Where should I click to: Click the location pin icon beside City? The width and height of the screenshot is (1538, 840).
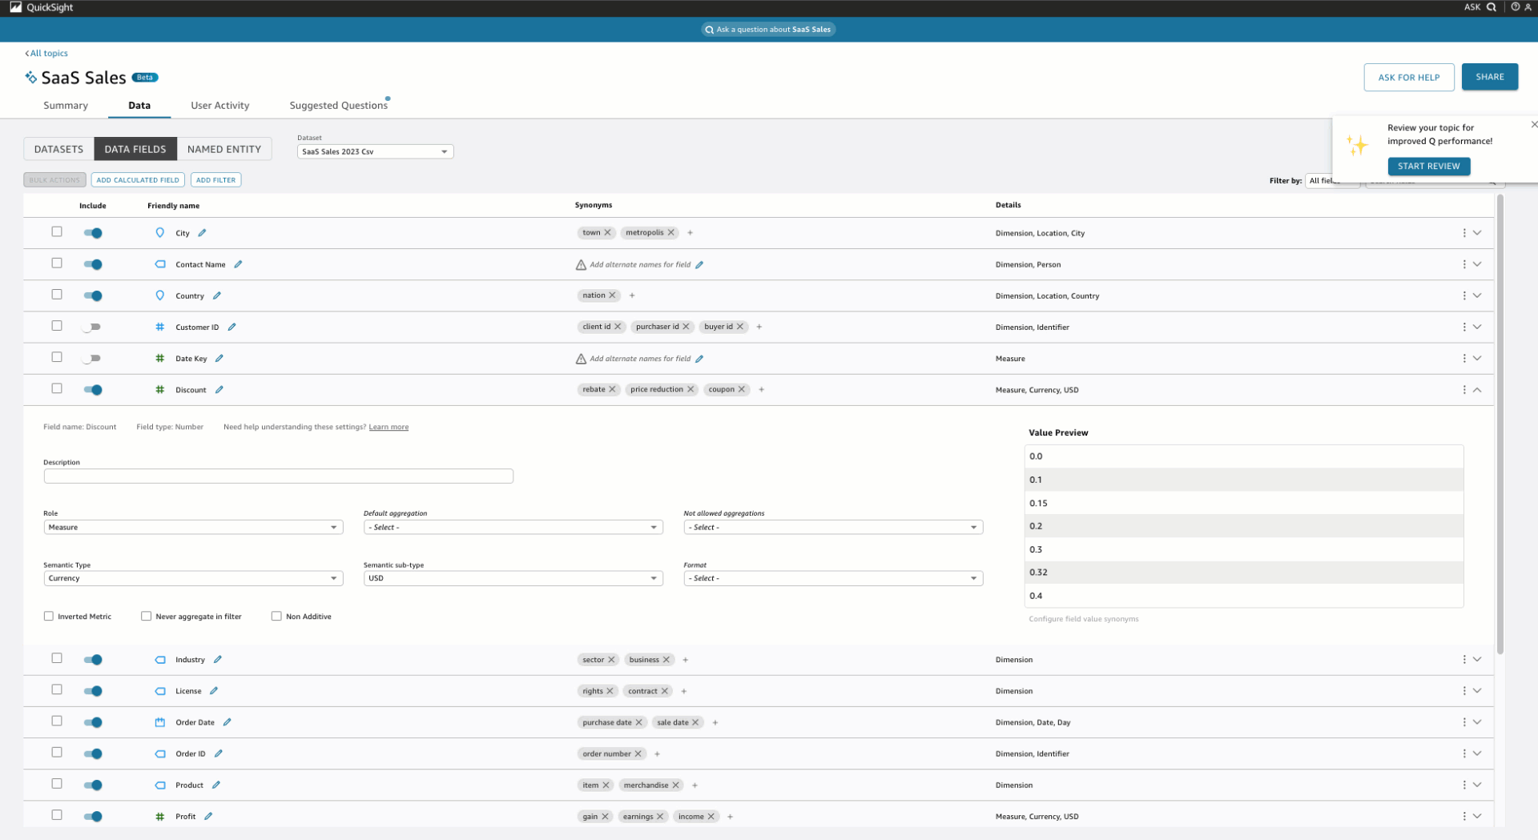(x=160, y=233)
